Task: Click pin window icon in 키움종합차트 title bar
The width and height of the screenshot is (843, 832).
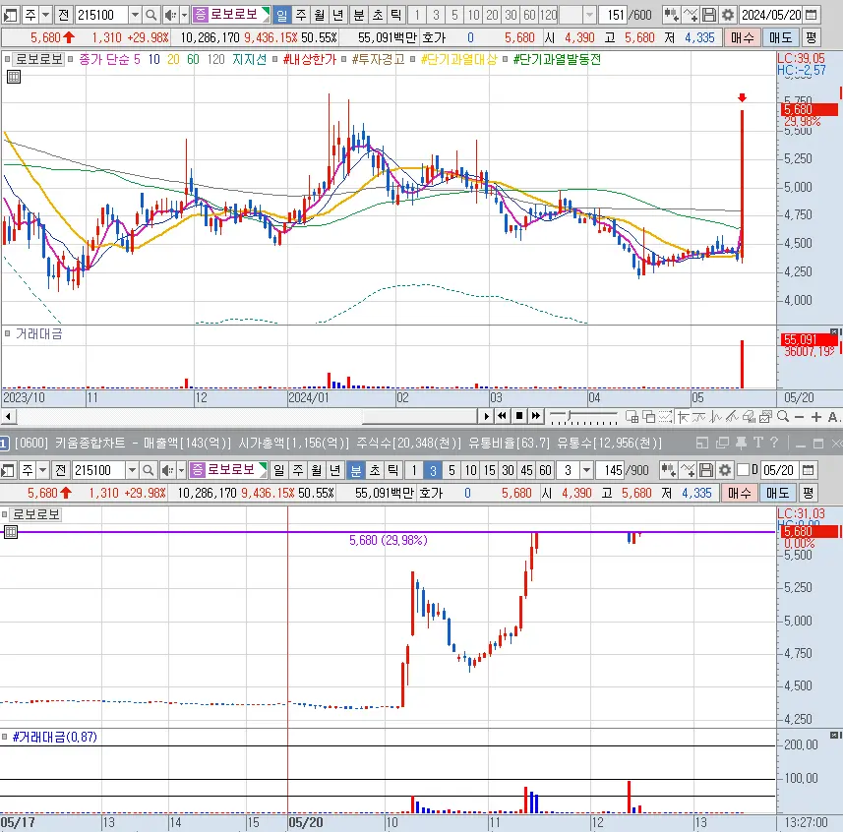Action: 741,443
